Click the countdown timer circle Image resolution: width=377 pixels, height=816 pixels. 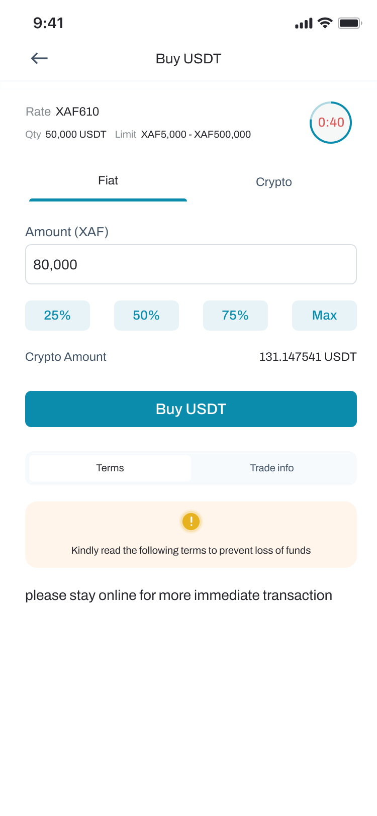(x=331, y=123)
